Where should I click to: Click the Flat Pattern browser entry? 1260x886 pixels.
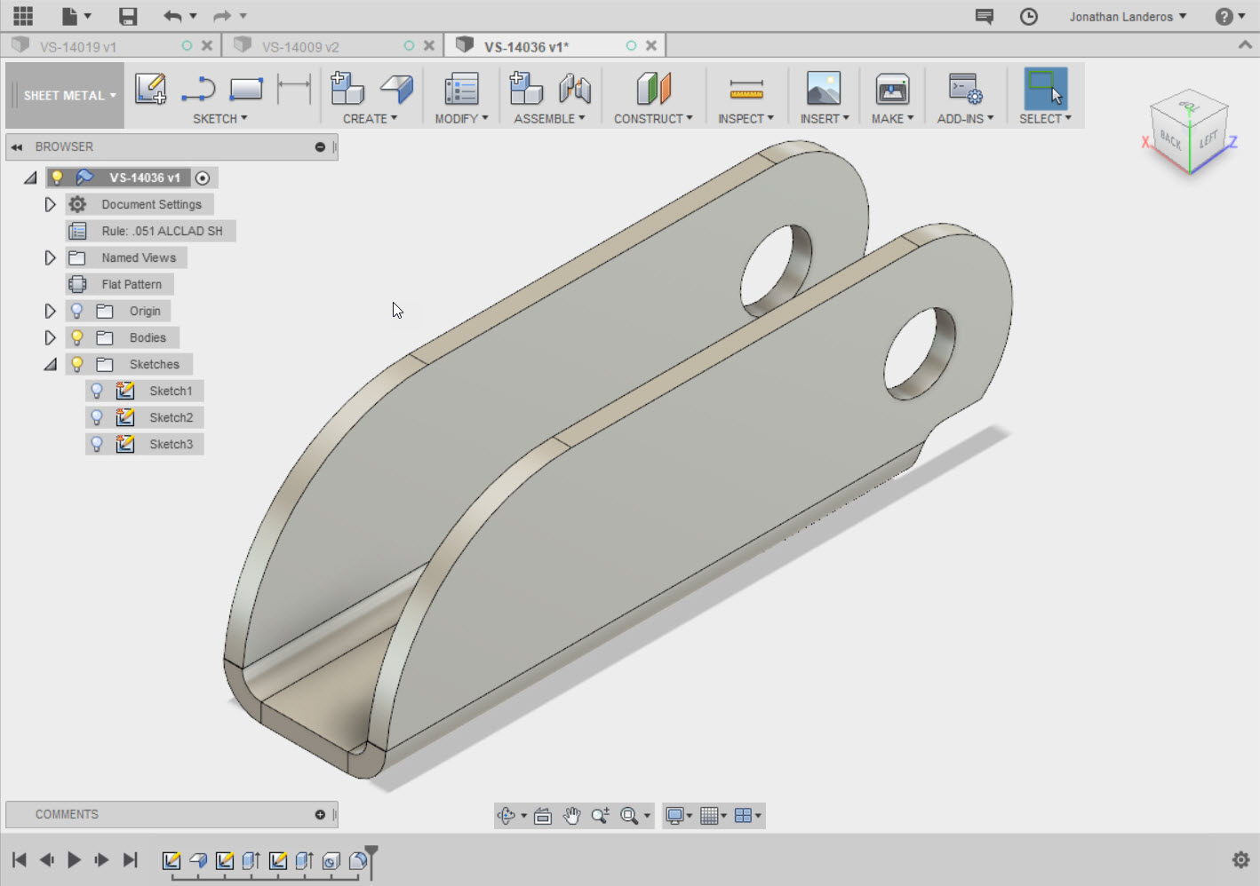132,284
